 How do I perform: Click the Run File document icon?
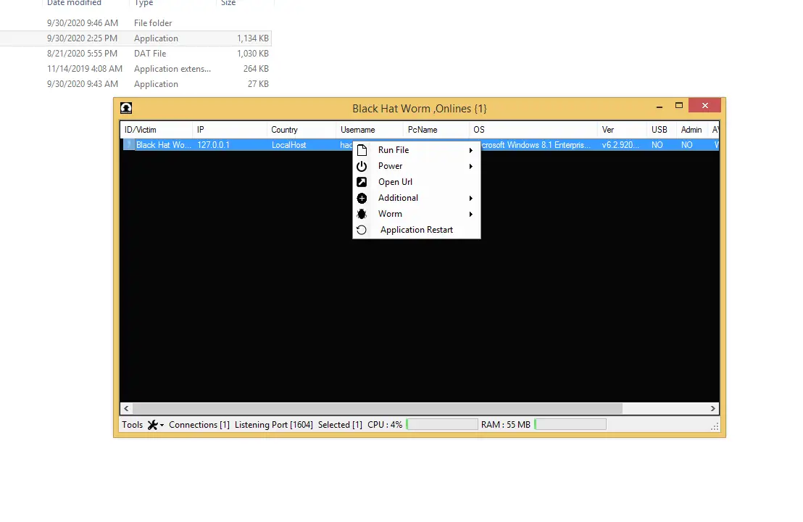pos(362,150)
